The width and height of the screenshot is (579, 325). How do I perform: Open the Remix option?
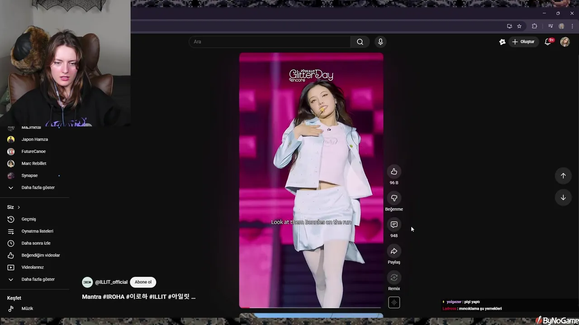pyautogui.click(x=394, y=278)
